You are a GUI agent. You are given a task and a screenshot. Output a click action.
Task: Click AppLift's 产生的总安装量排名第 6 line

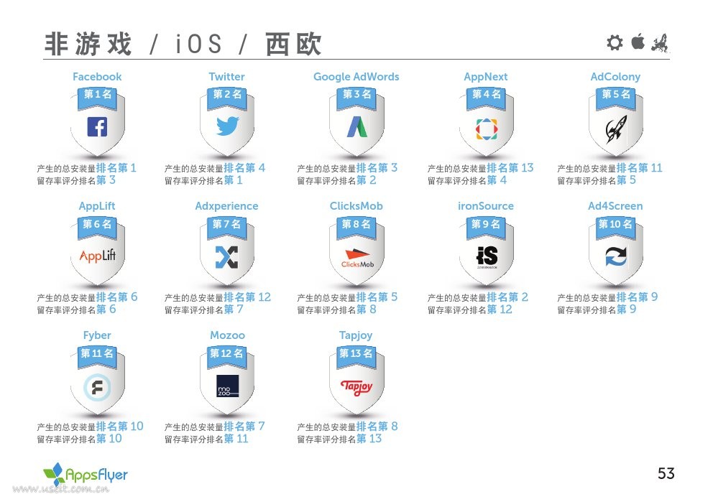click(x=87, y=297)
